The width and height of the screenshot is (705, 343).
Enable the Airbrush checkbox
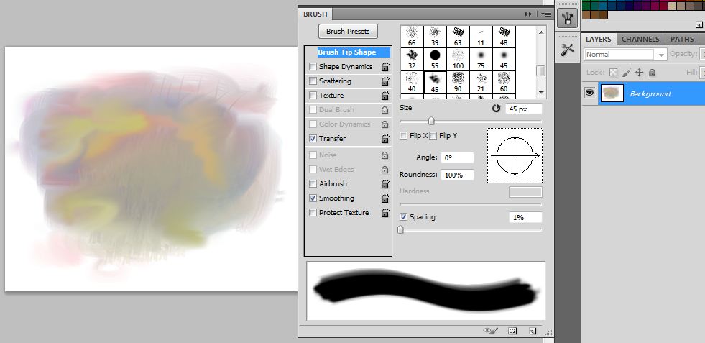point(313,183)
